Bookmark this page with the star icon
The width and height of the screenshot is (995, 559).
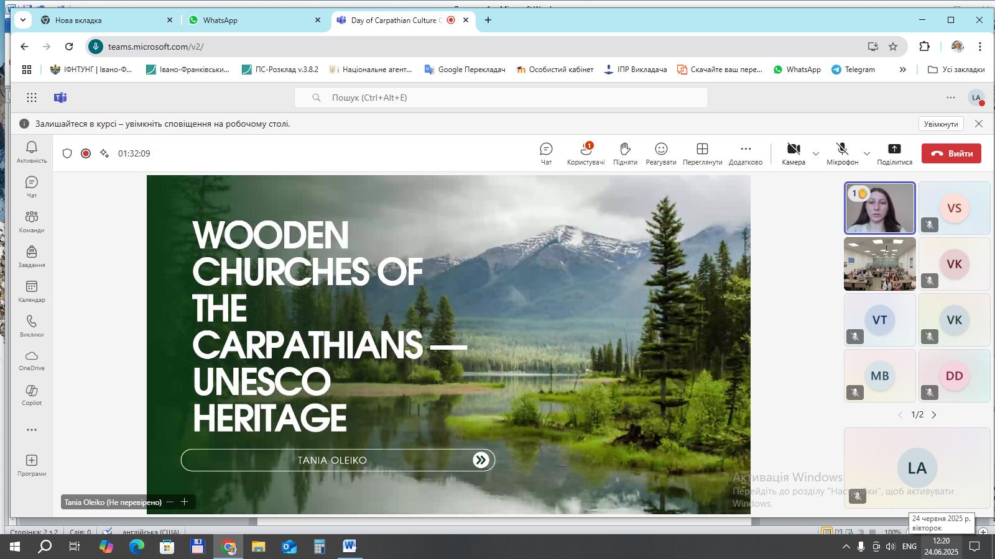(x=893, y=47)
